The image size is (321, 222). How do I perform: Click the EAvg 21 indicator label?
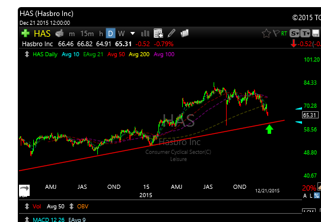click(93, 54)
